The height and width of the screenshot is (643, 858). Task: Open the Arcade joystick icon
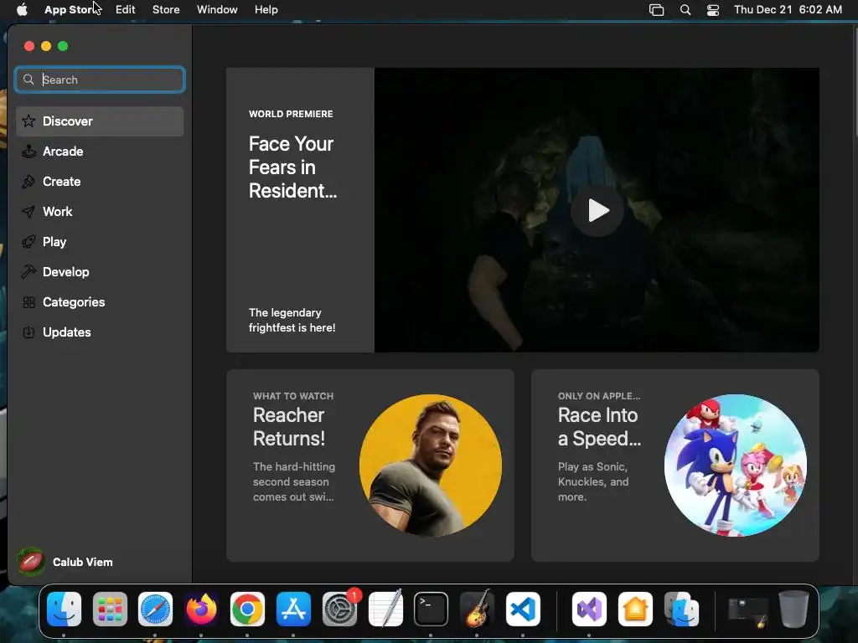28,152
